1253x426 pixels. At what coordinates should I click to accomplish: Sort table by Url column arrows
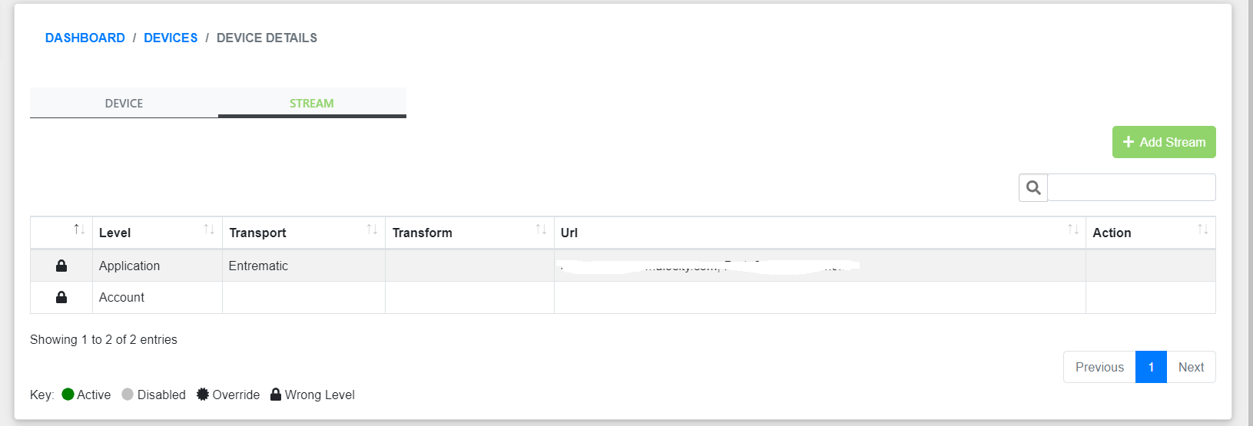click(x=1073, y=230)
